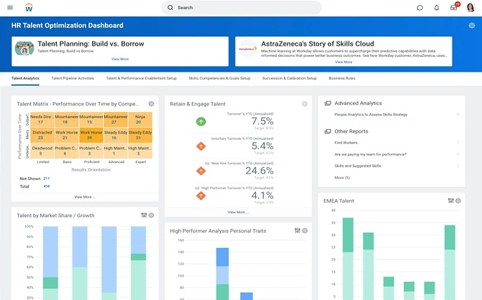482x300 pixels.
Task: Click first bar in Talent by Market Share
Action: (51, 263)
